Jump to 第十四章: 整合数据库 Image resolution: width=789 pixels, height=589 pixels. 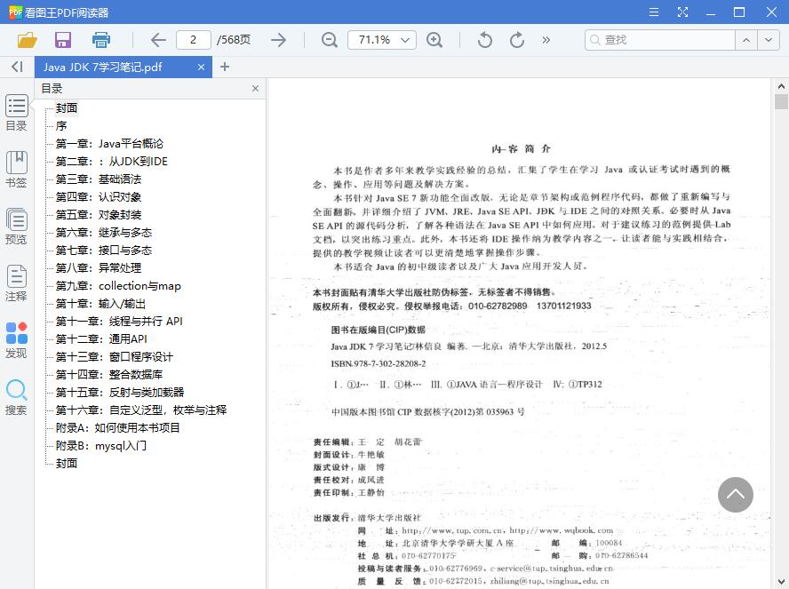(108, 374)
